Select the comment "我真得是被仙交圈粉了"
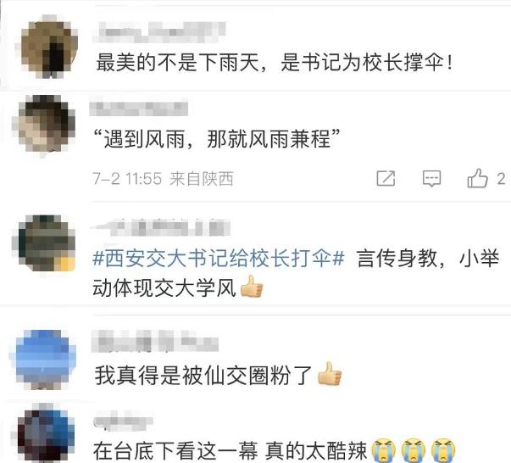The height and width of the screenshot is (463, 511). click(203, 376)
